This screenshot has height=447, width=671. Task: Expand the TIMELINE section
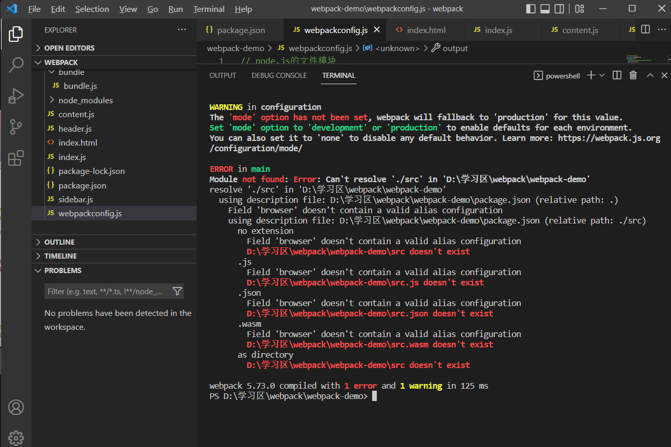pos(114,256)
